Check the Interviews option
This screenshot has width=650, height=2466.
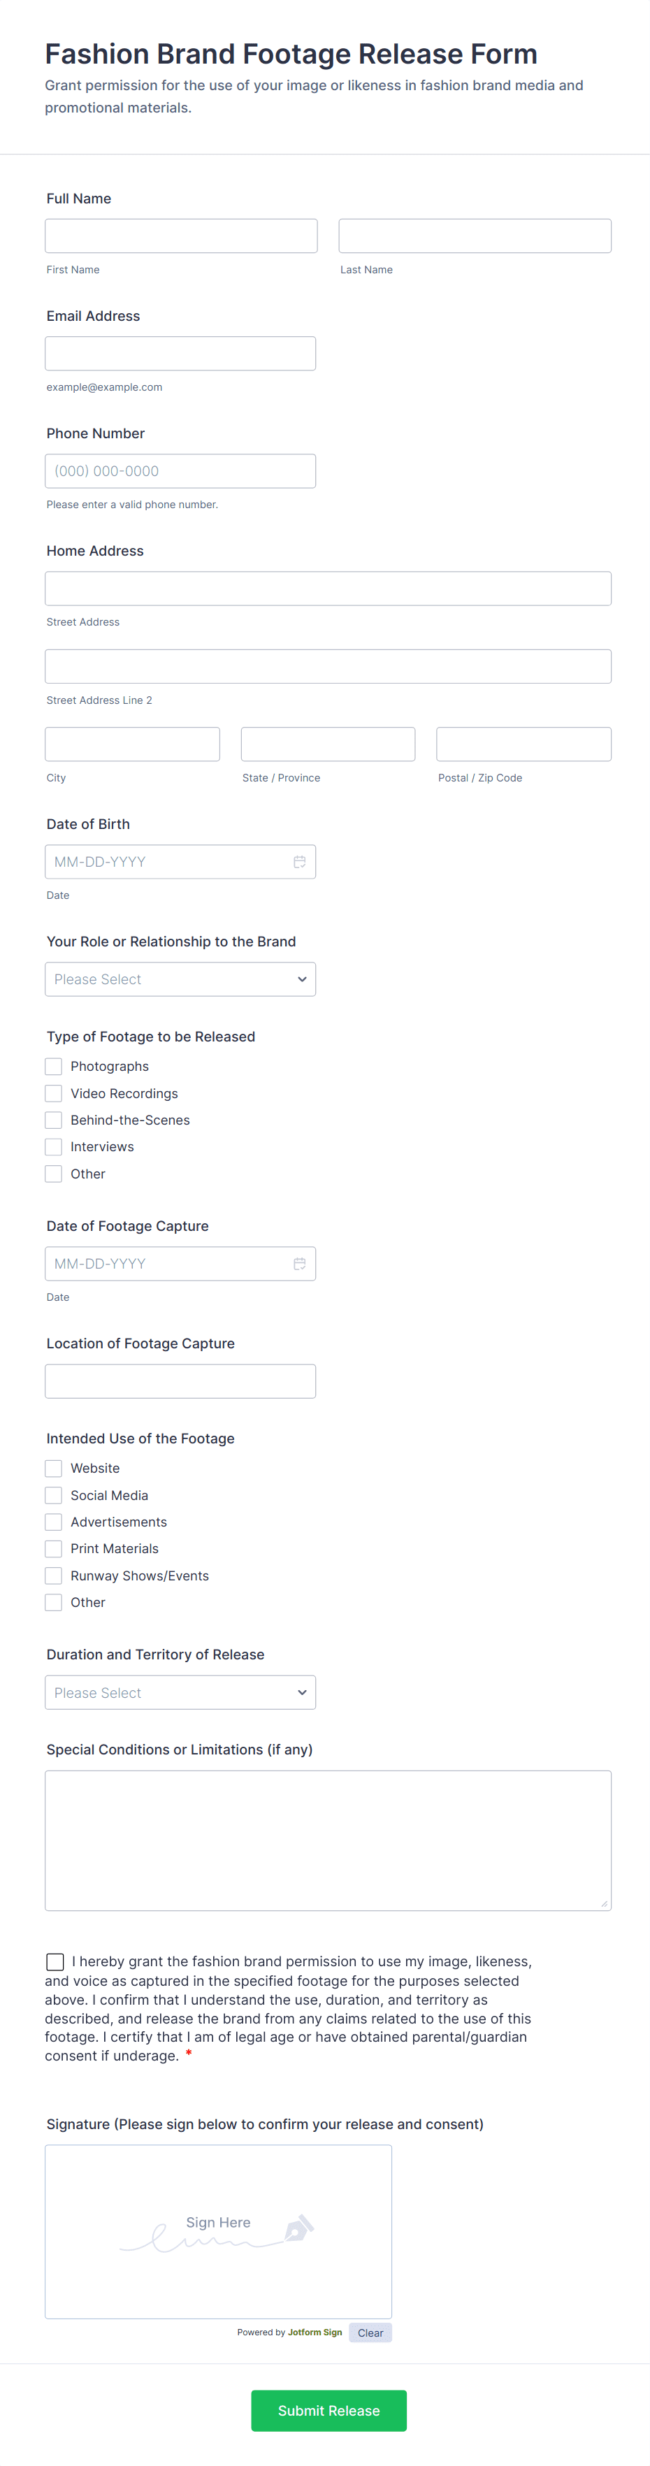tap(54, 1146)
